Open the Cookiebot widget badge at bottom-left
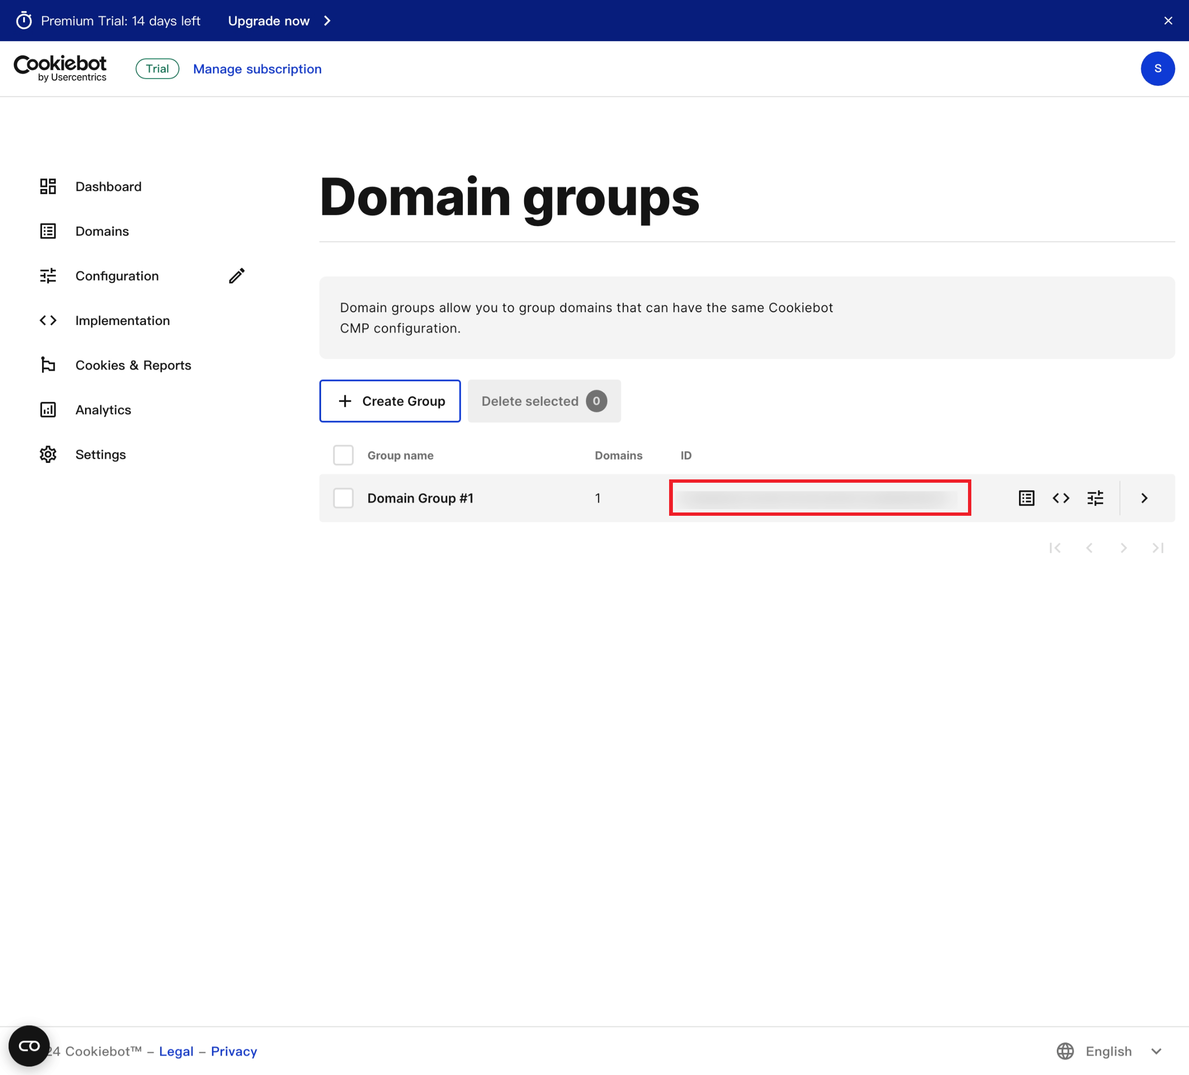 29,1046
